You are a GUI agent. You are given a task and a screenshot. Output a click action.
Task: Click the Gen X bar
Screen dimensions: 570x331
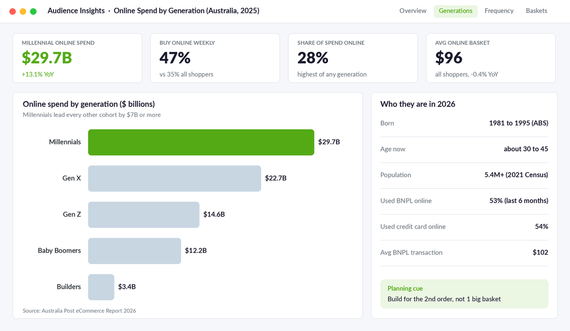tap(175, 178)
